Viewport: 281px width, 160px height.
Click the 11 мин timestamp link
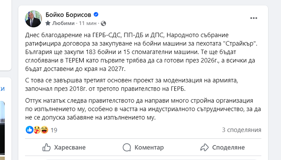pos(88,23)
